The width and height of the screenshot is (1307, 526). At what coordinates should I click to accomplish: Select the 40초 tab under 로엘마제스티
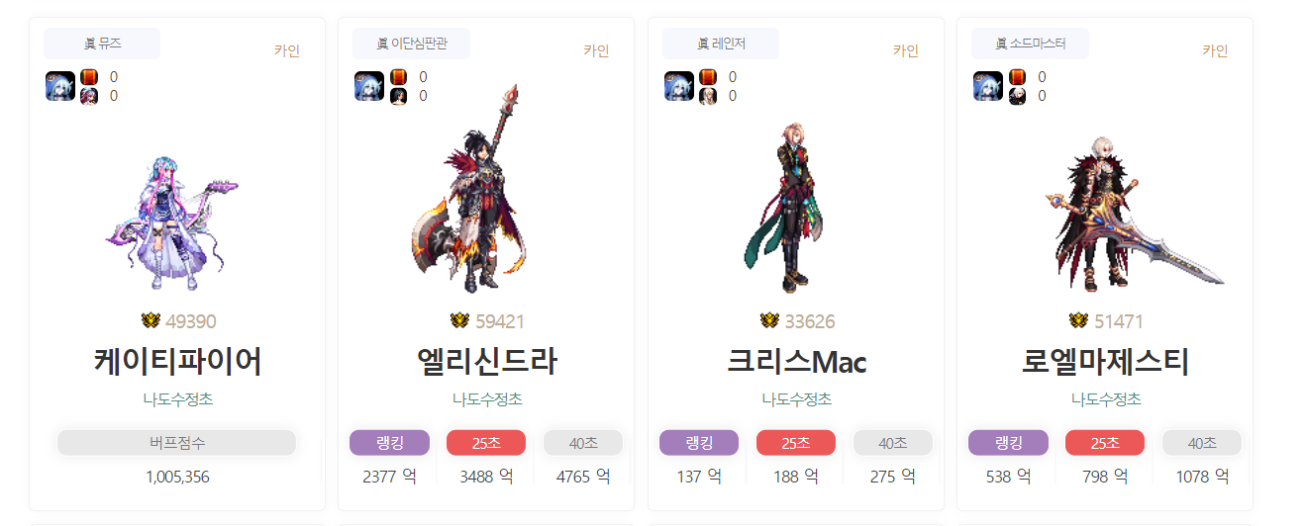1202,442
